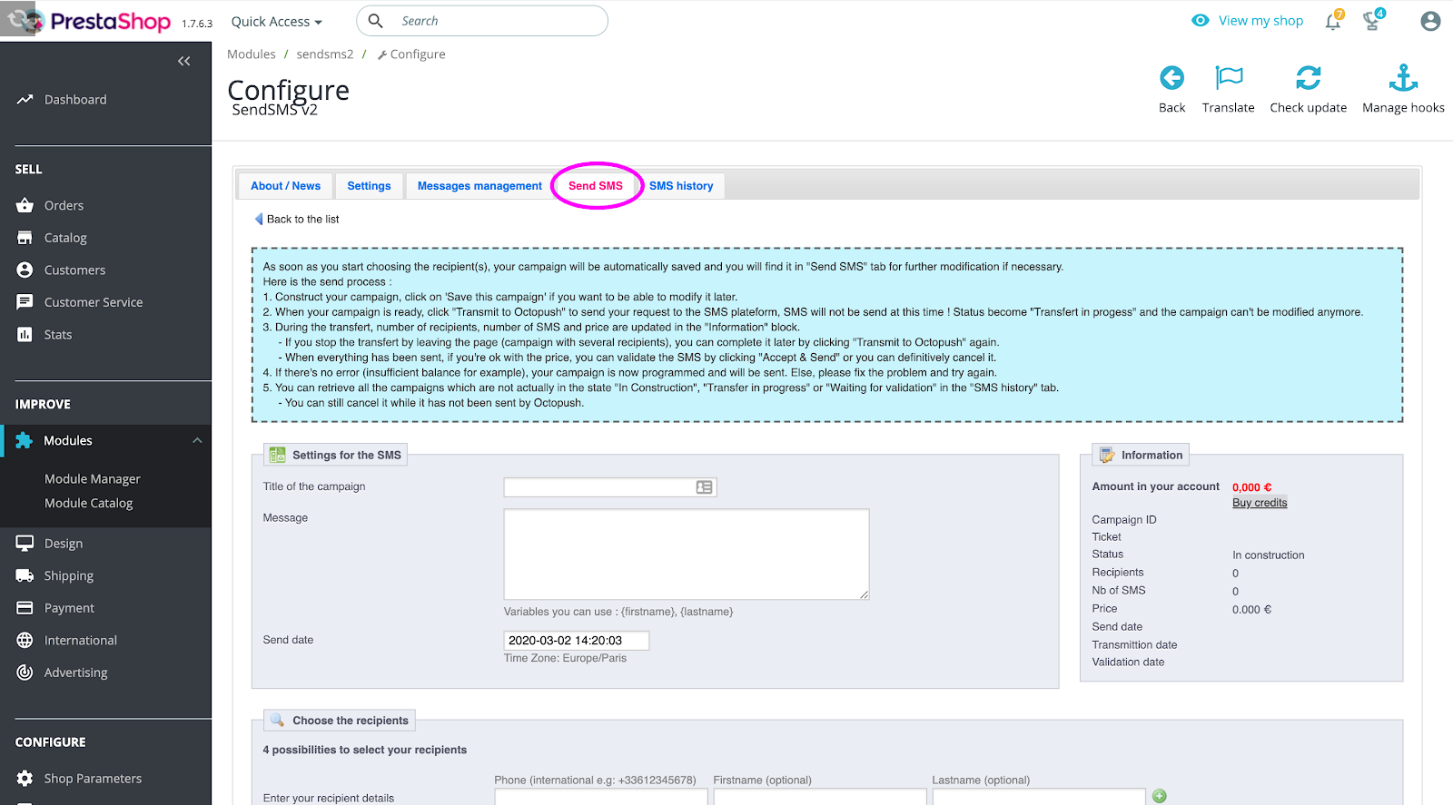
Task: Click the Customer Service chat icon
Action: click(25, 302)
